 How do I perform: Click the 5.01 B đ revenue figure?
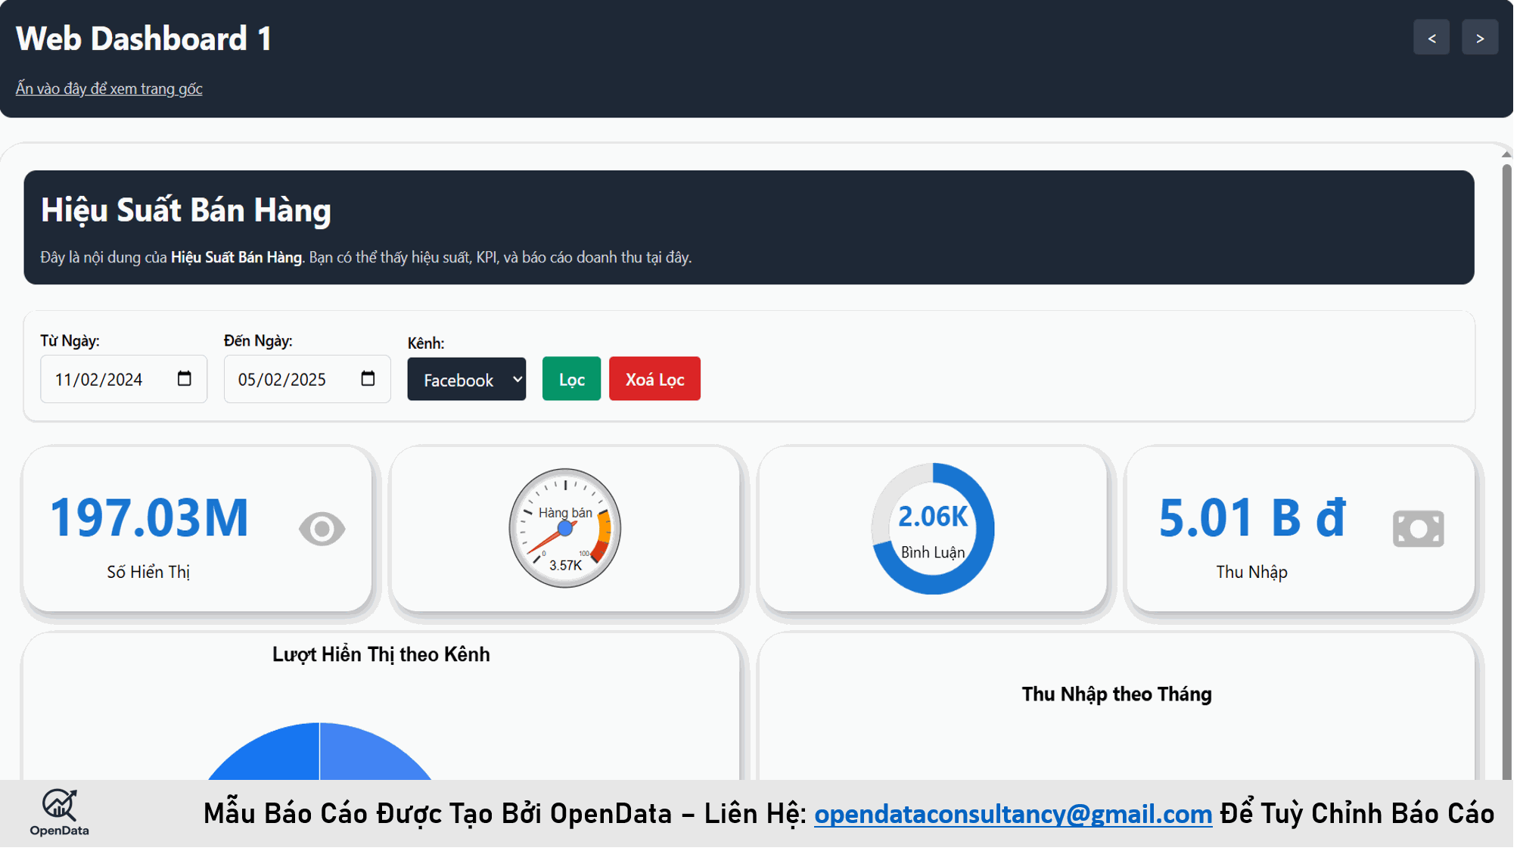[1251, 518]
